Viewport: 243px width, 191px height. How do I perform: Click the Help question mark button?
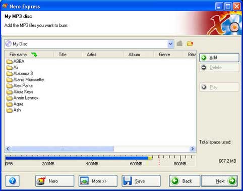point(13,181)
